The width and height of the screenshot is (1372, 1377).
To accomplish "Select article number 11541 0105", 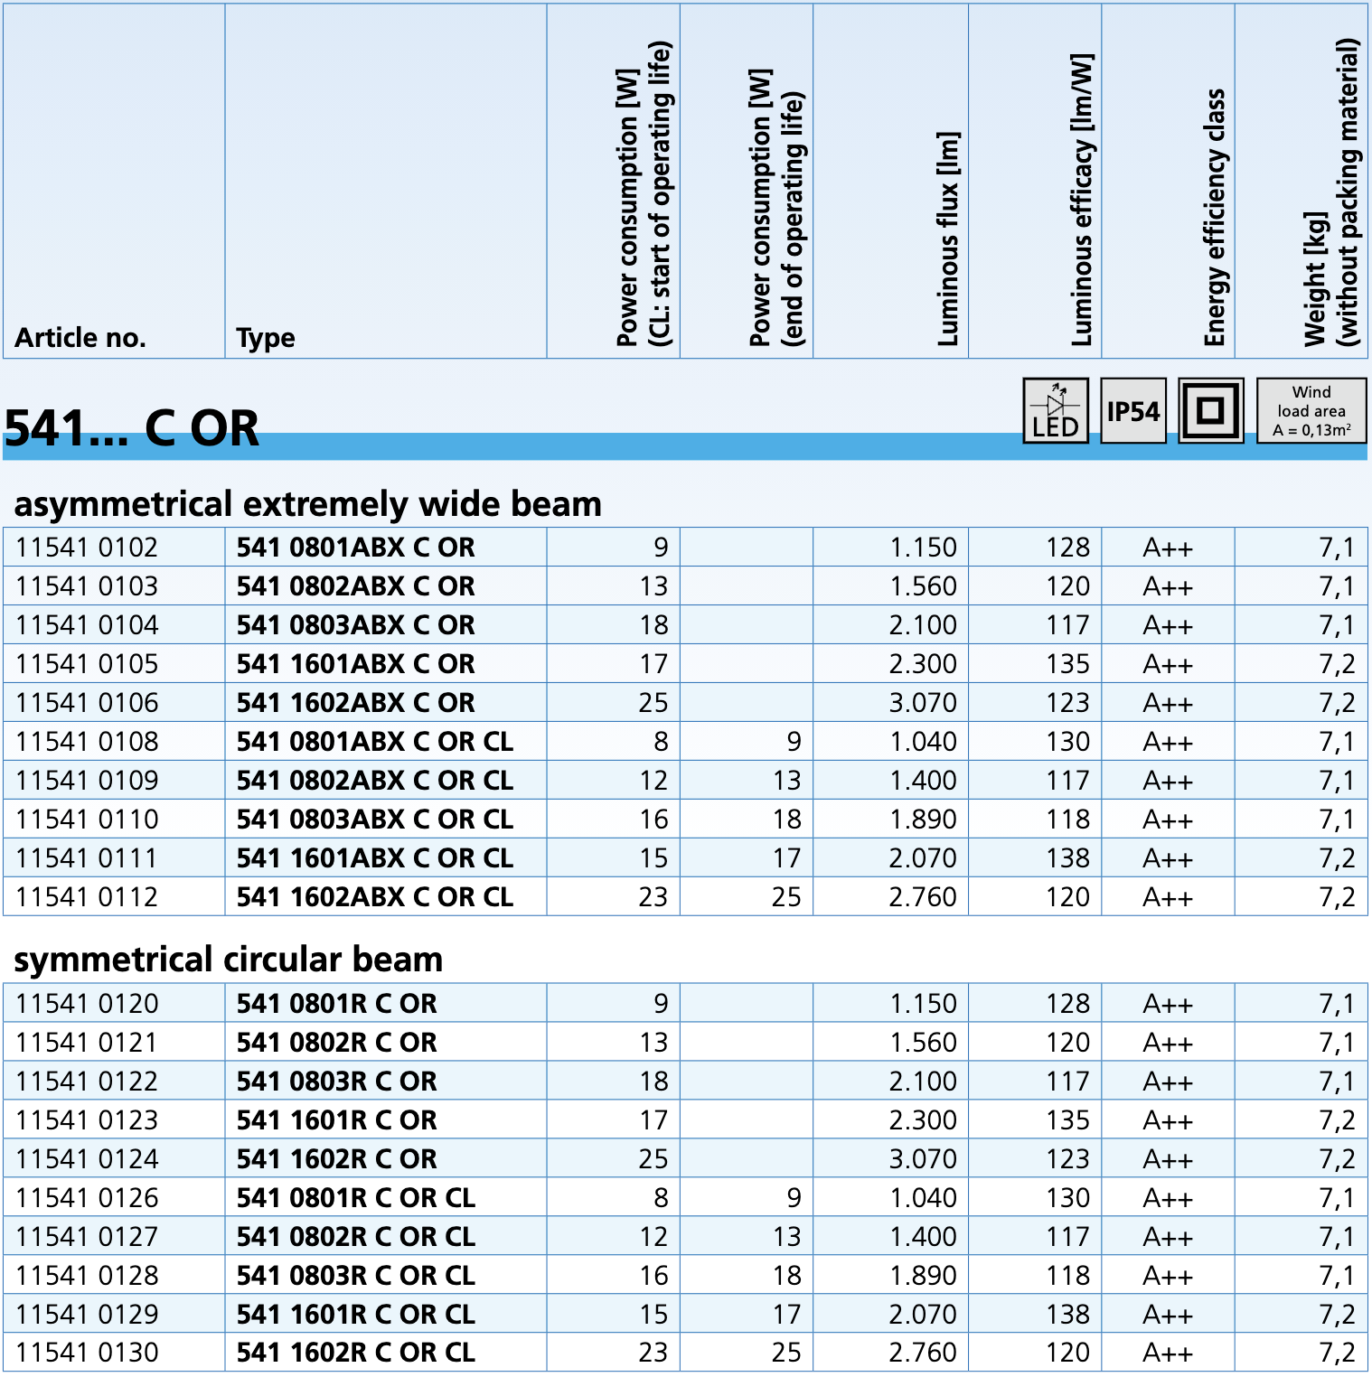I will [x=87, y=664].
